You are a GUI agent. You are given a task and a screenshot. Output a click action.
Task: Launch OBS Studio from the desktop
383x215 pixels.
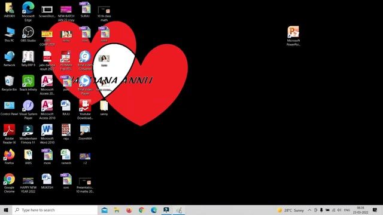(28, 35)
